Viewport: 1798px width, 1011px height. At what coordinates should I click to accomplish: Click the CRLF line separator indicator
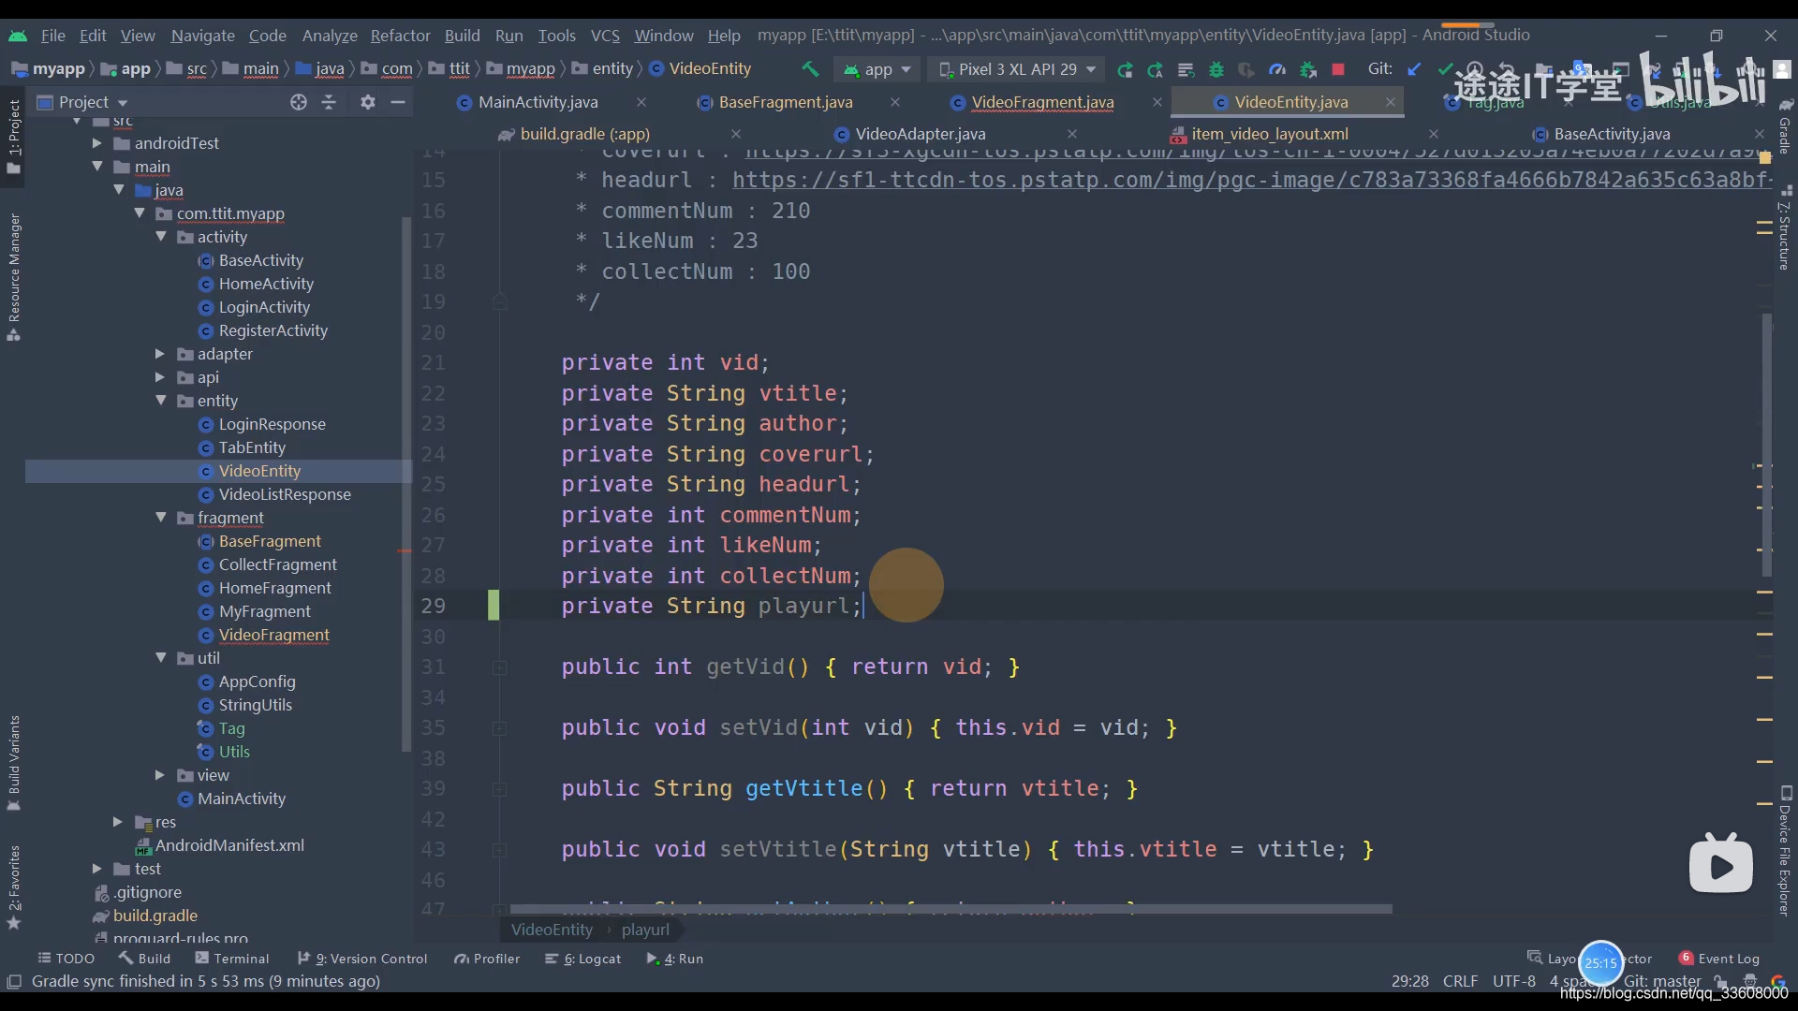click(1460, 981)
